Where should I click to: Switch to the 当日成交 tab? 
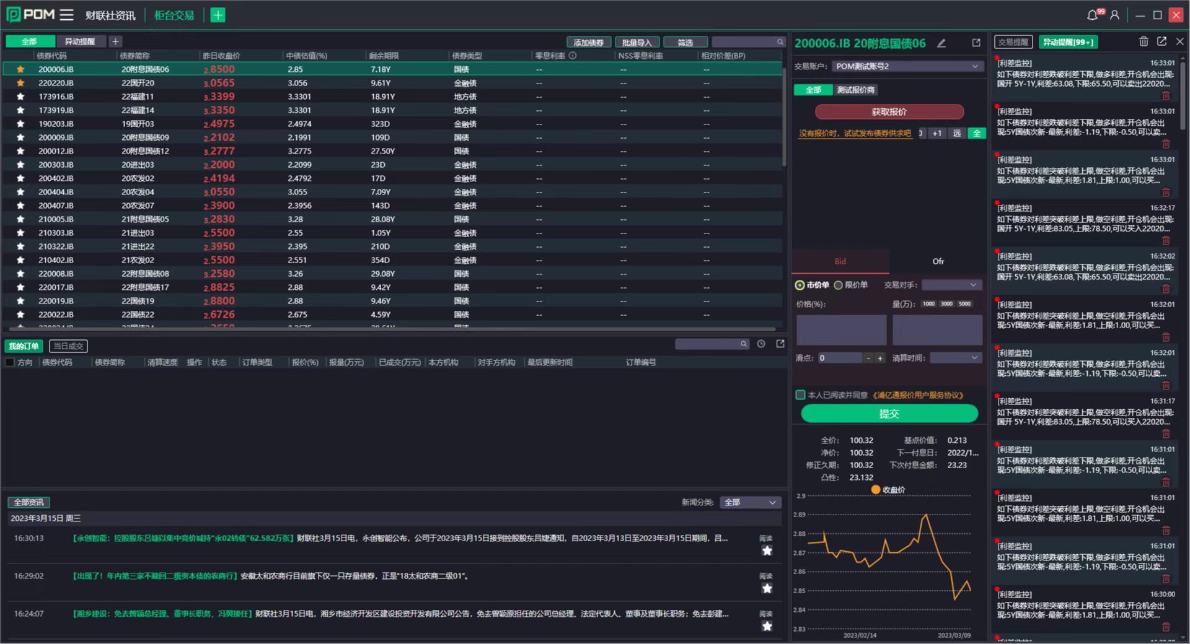pyautogui.click(x=68, y=346)
